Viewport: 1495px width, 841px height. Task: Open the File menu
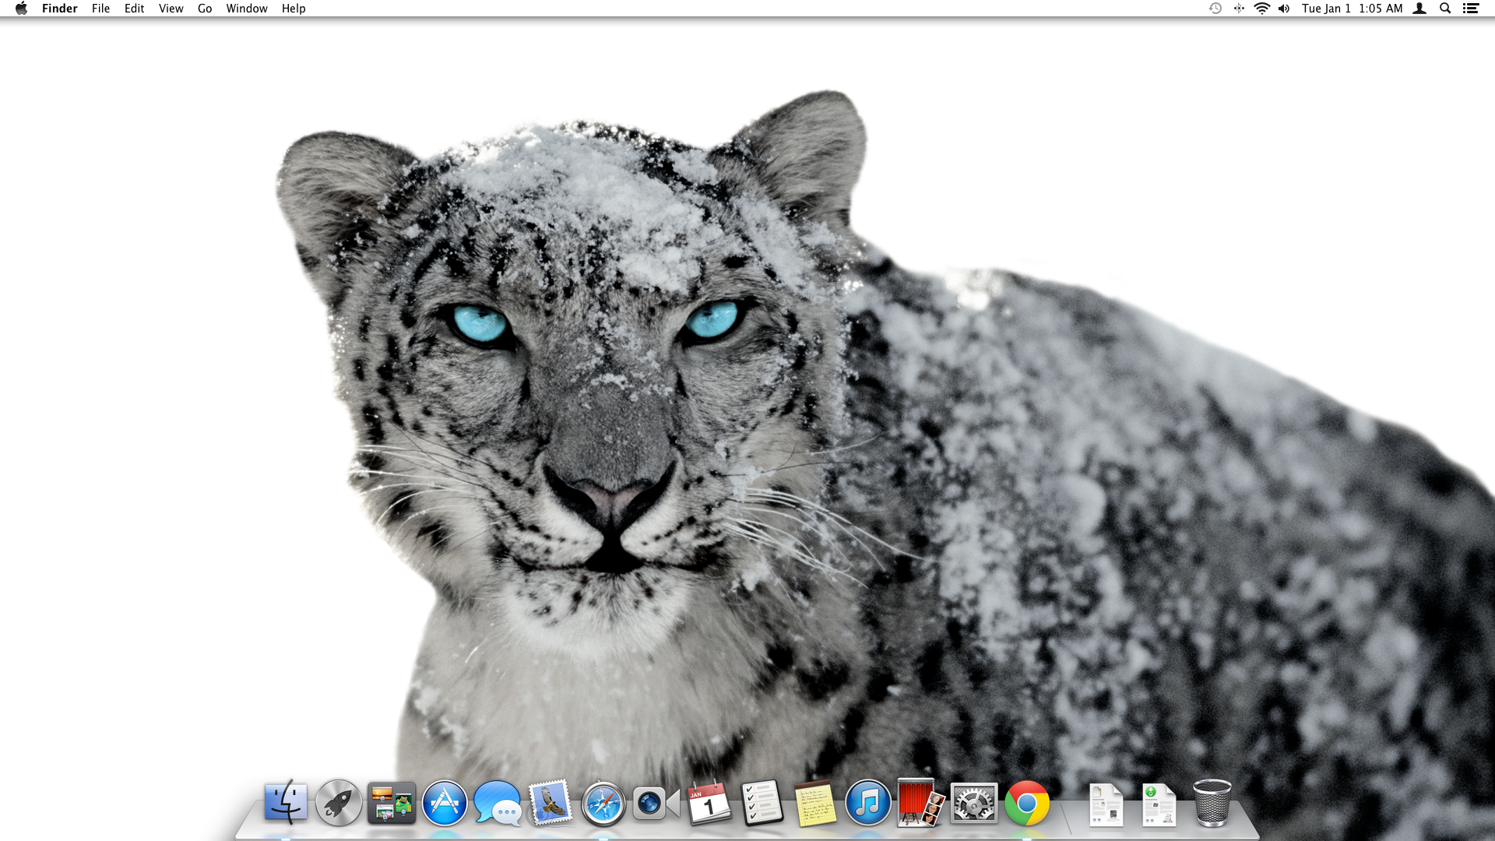[x=100, y=9]
